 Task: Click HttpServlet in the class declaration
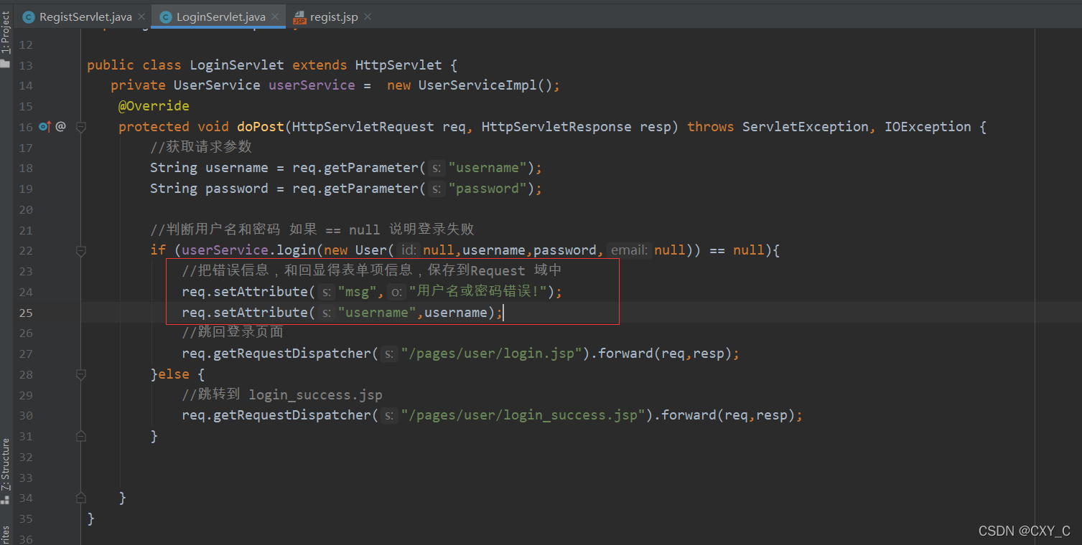coord(398,65)
